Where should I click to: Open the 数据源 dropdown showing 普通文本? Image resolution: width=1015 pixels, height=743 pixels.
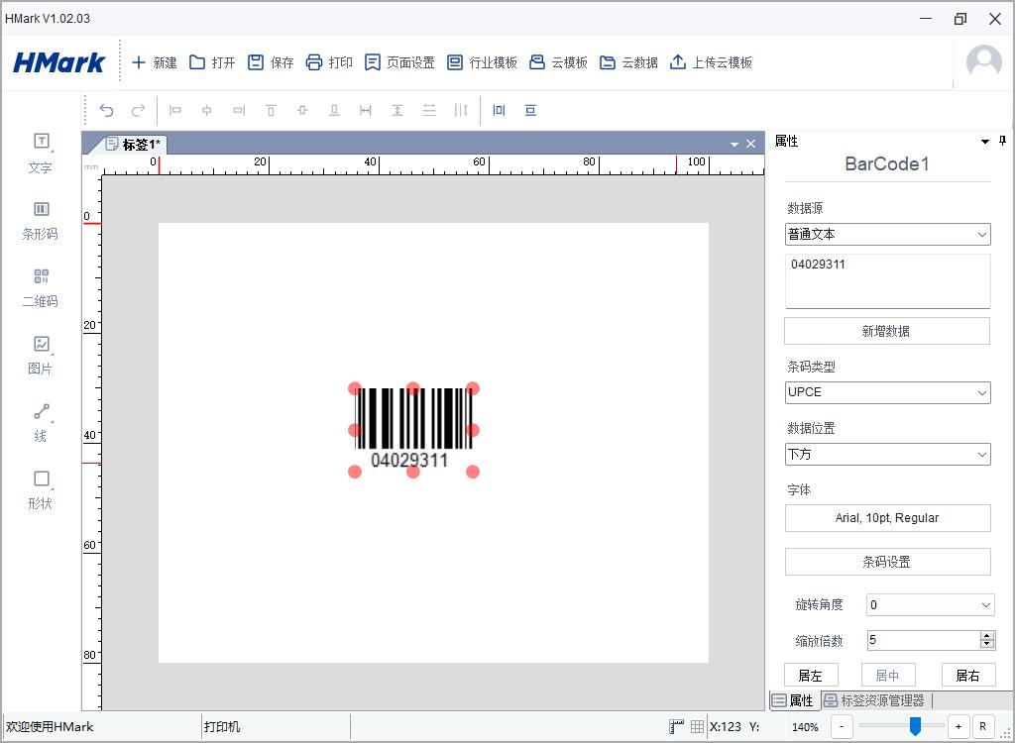click(887, 234)
